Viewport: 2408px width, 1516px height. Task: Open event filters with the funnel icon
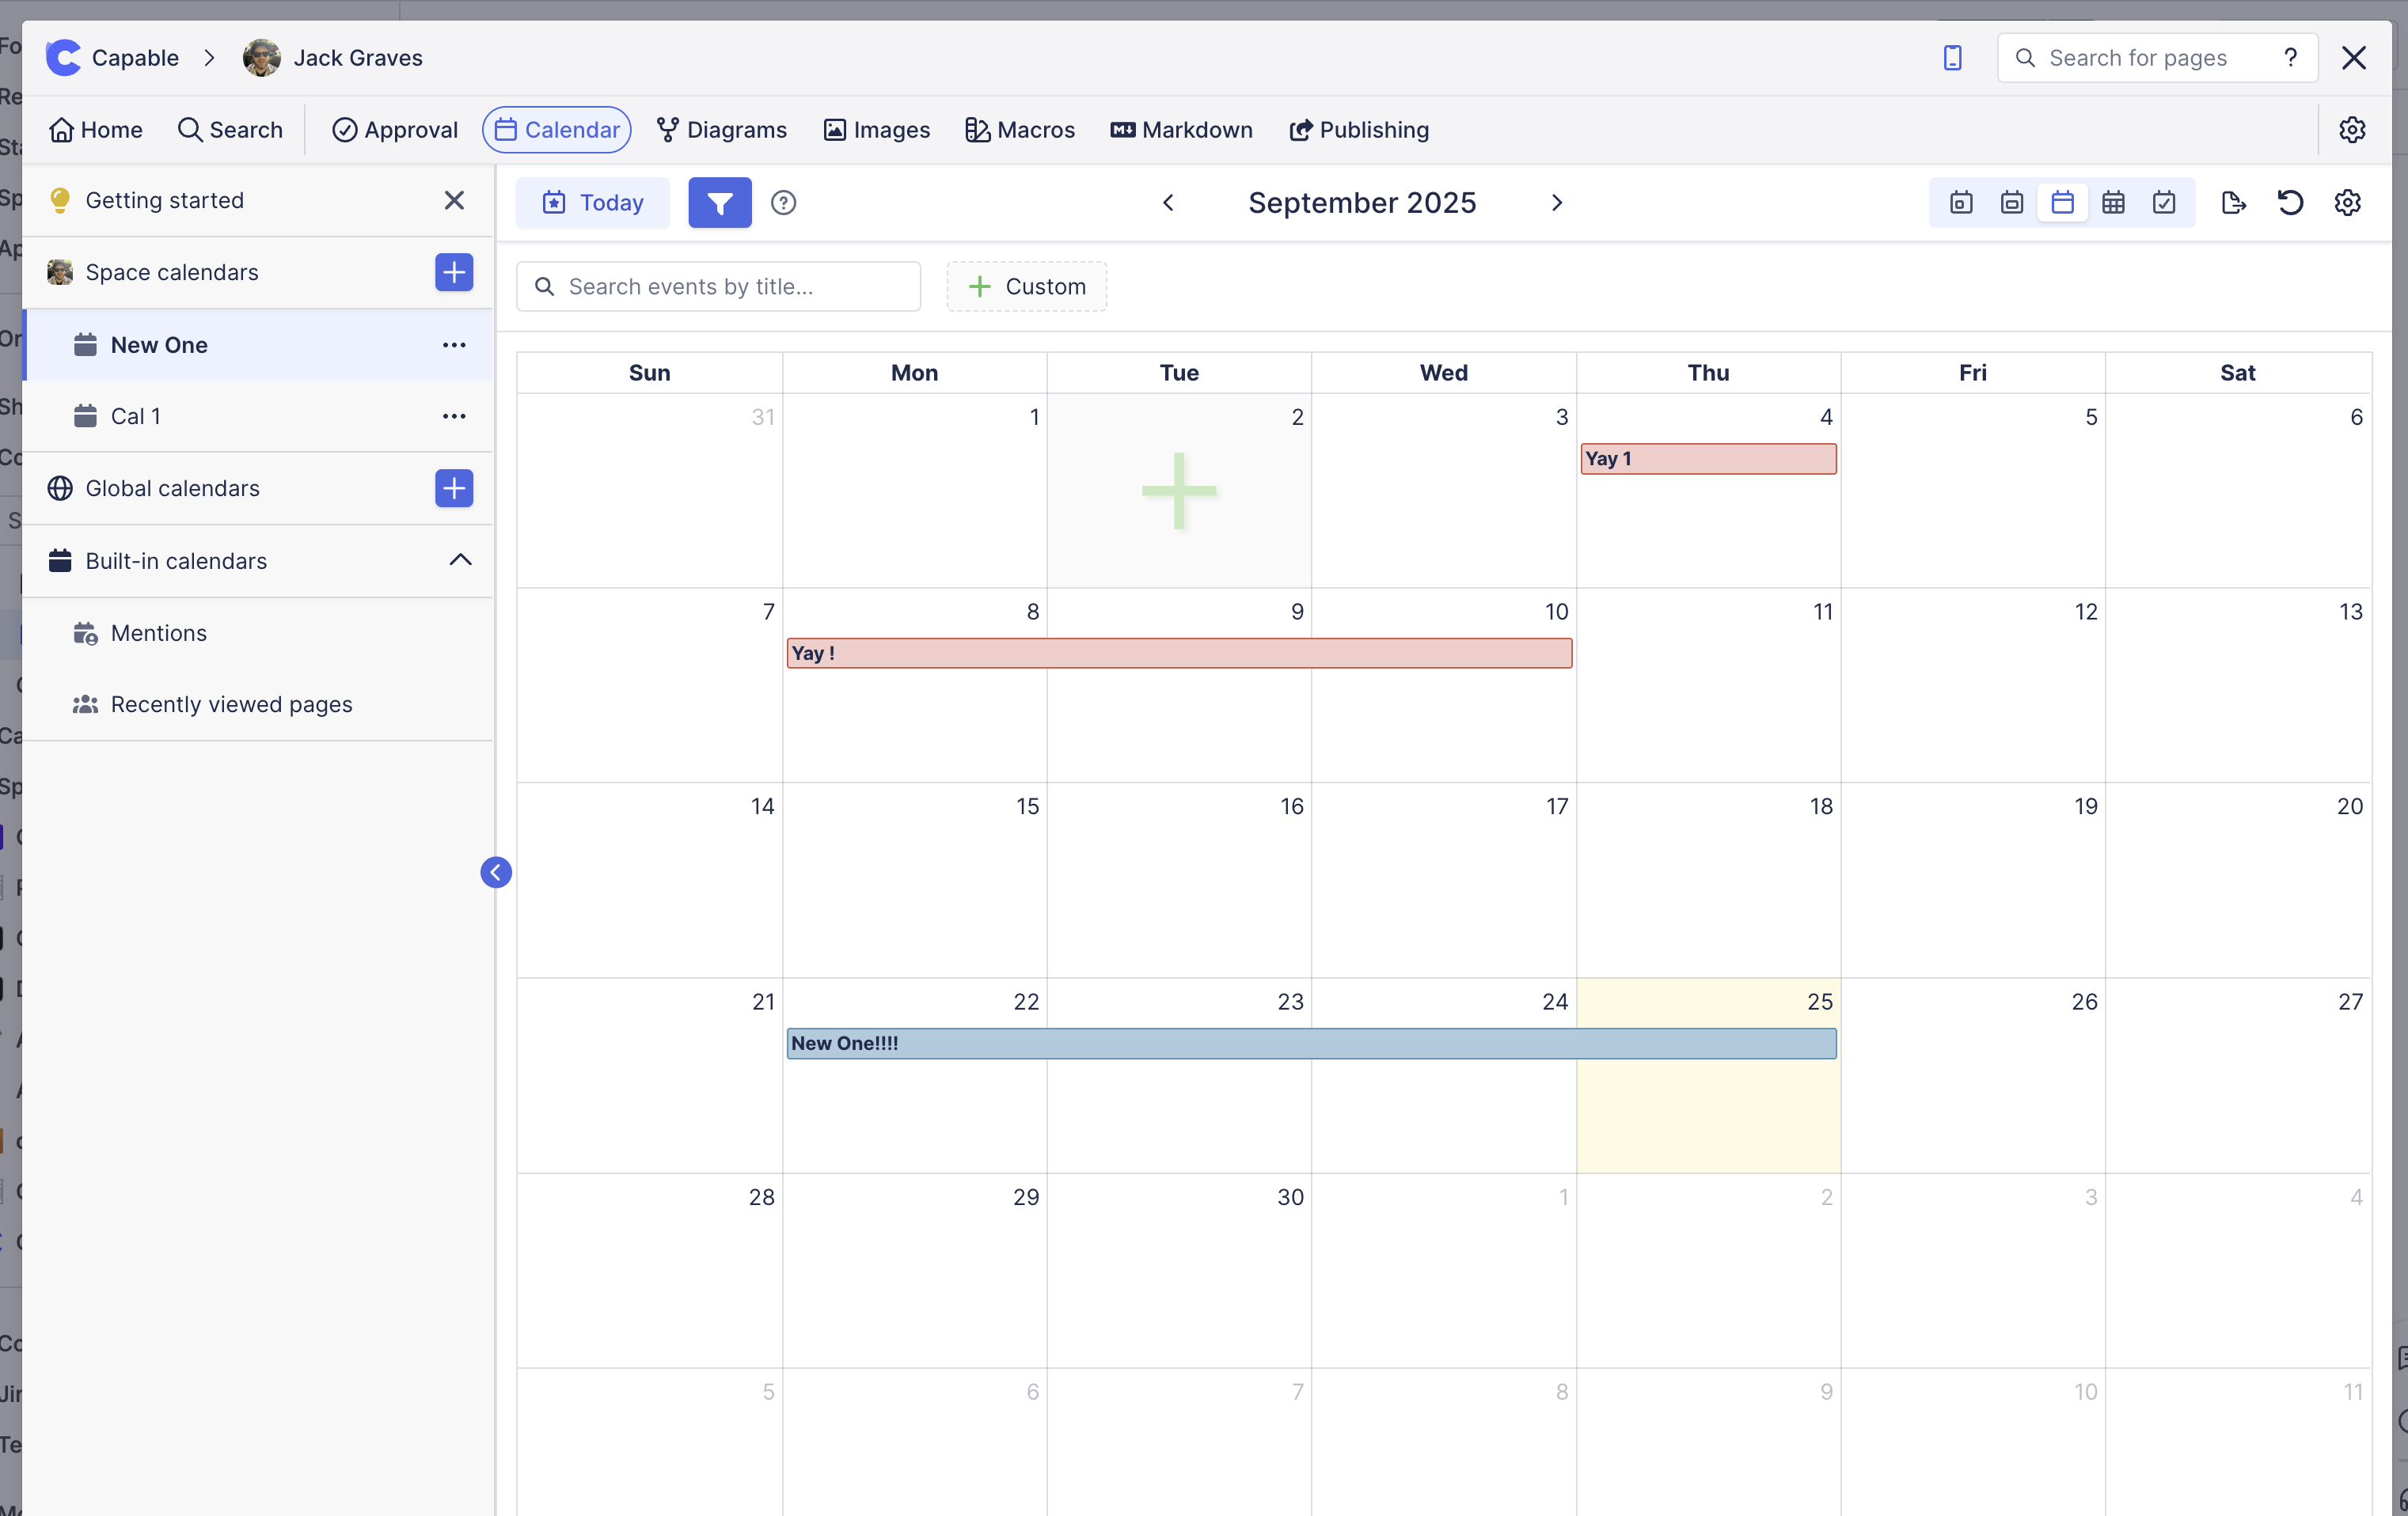[x=719, y=202]
